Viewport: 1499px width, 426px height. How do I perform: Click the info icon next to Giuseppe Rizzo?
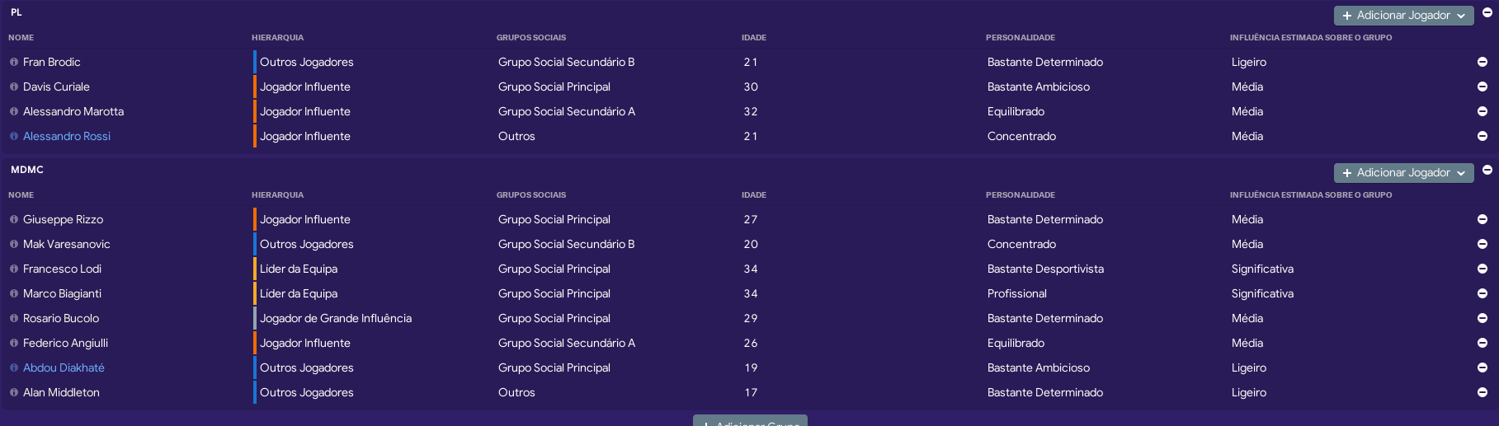(14, 219)
